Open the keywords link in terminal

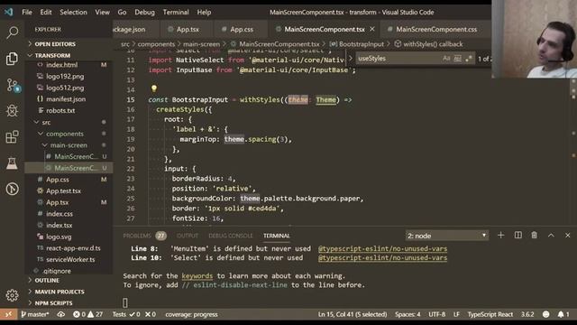[197, 275]
